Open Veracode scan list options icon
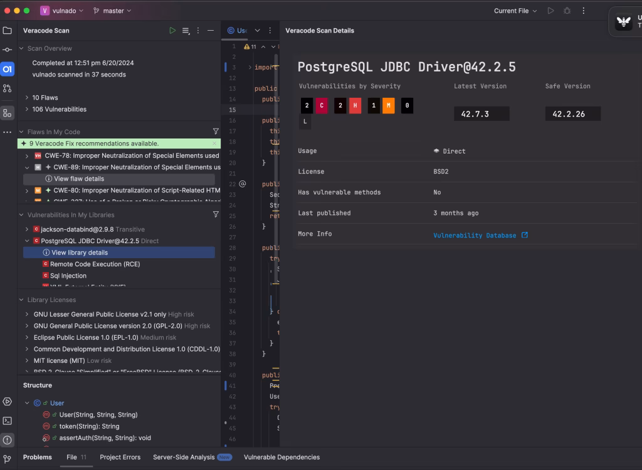Image resolution: width=642 pixels, height=470 pixels. 186,31
